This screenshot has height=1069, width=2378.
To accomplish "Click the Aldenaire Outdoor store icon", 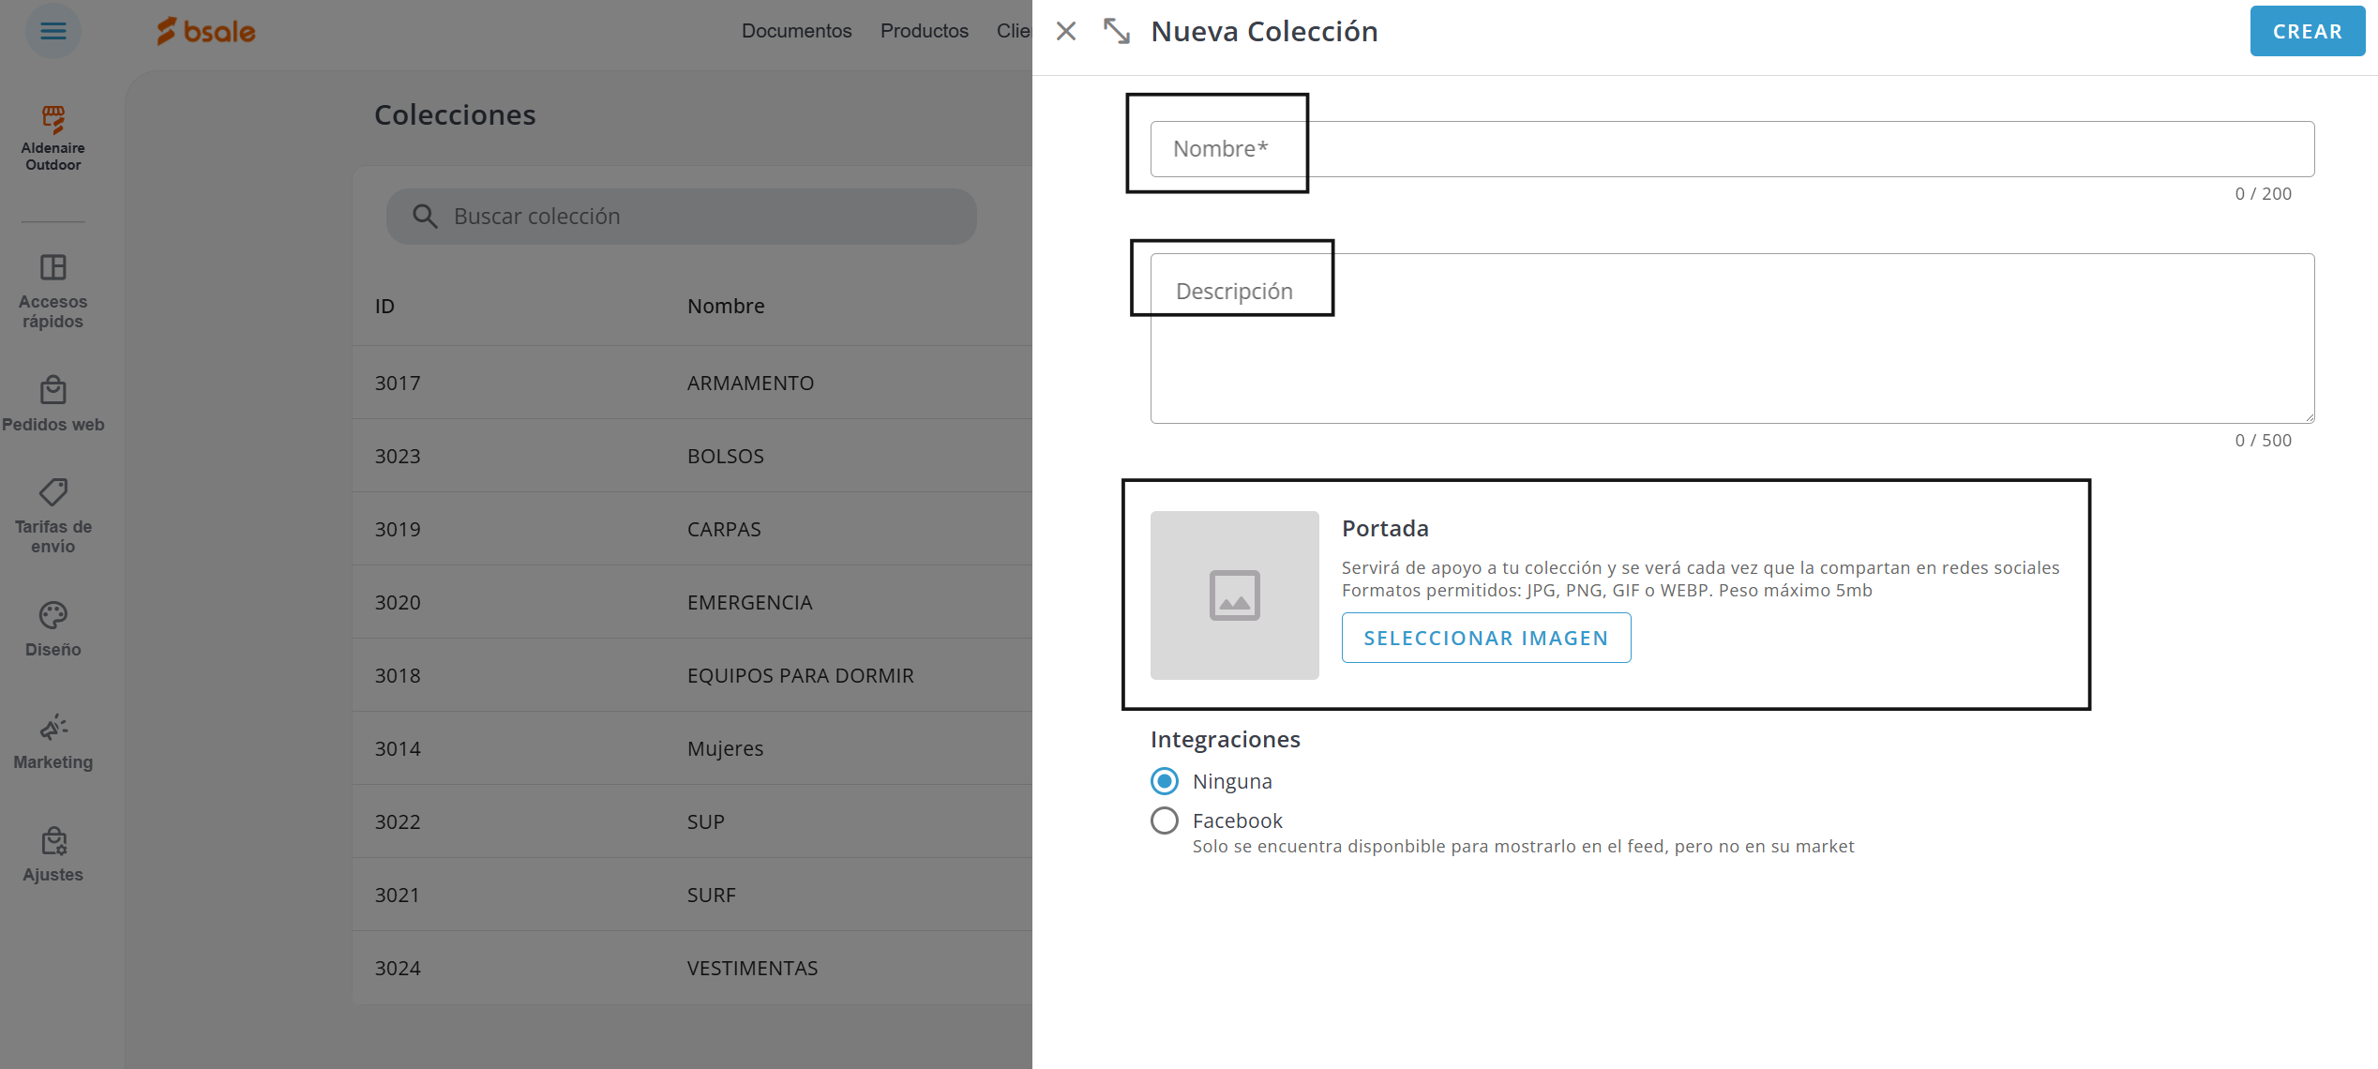I will (53, 120).
